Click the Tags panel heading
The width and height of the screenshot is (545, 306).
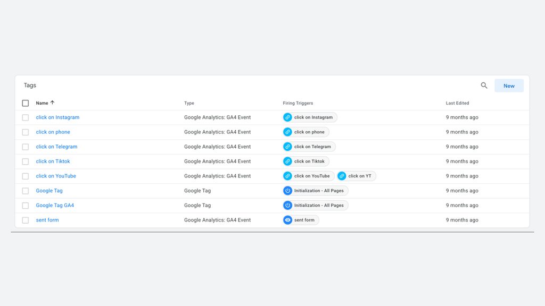(x=30, y=86)
